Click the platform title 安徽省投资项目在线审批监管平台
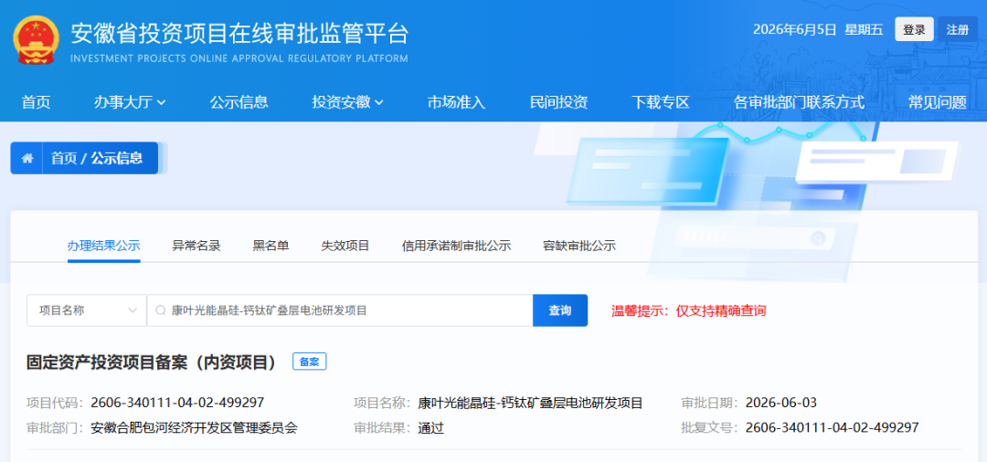This screenshot has width=987, height=462. (239, 33)
